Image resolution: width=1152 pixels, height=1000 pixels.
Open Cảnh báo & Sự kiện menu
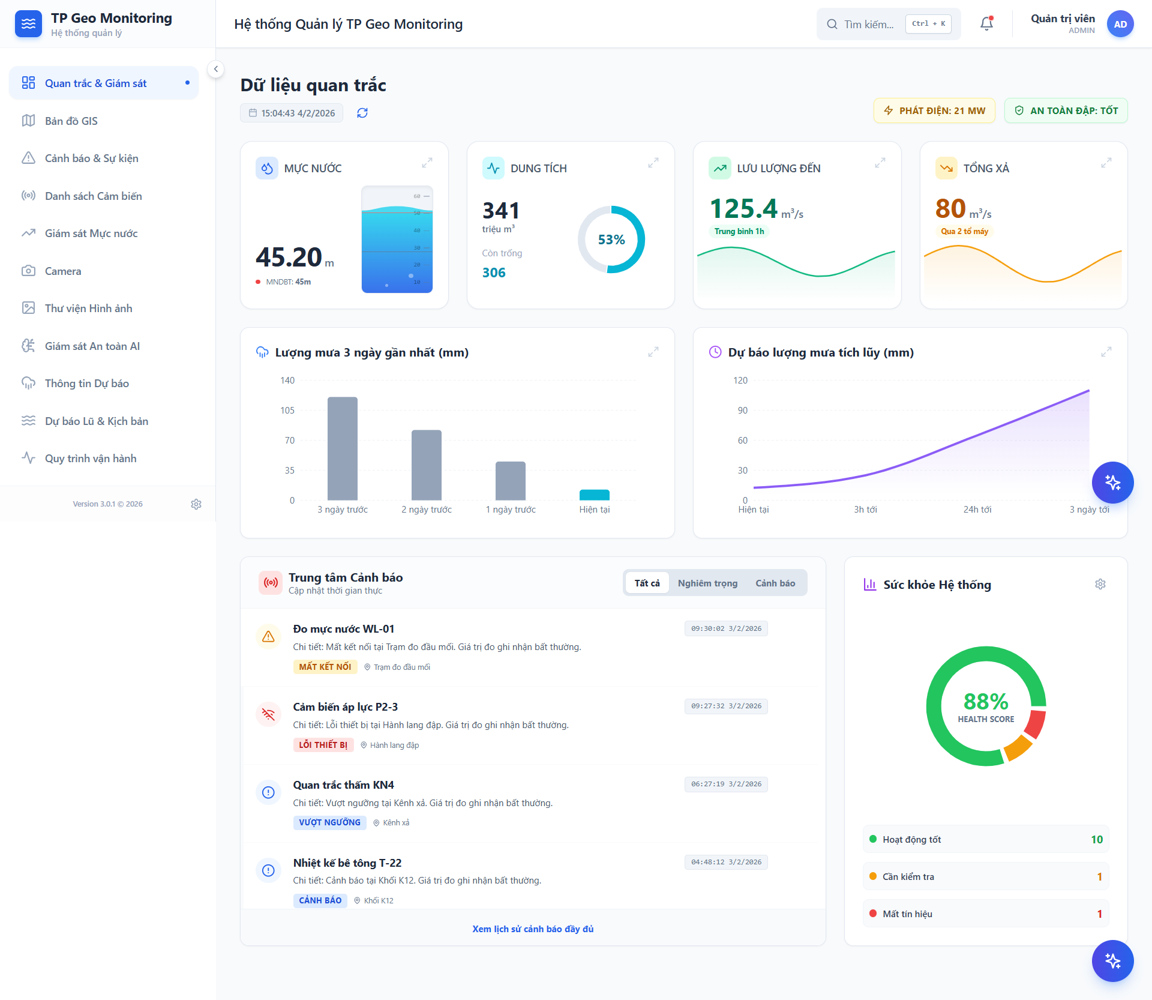coord(91,158)
